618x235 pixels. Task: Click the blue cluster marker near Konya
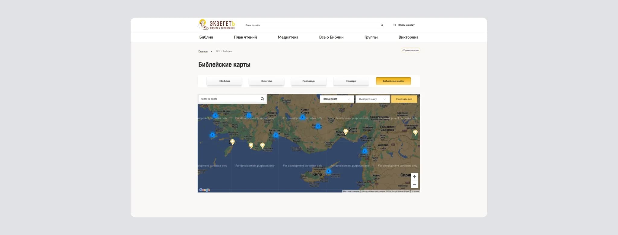(302, 117)
